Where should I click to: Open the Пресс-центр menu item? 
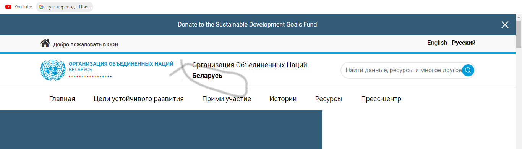tap(381, 99)
